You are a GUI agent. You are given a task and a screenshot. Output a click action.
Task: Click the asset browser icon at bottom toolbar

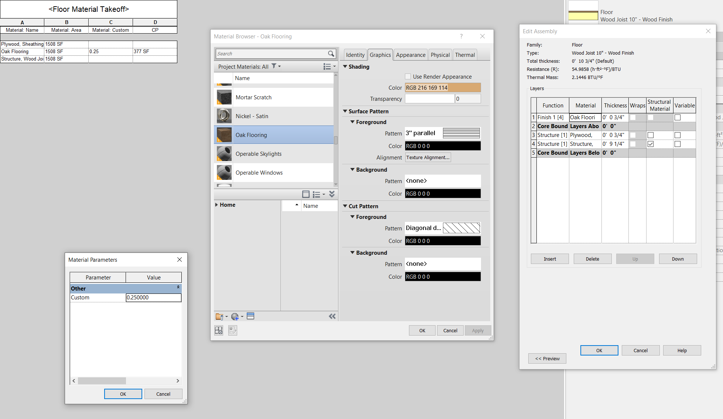click(250, 316)
